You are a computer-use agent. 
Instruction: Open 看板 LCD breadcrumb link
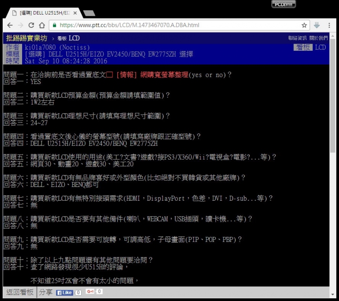(x=68, y=38)
